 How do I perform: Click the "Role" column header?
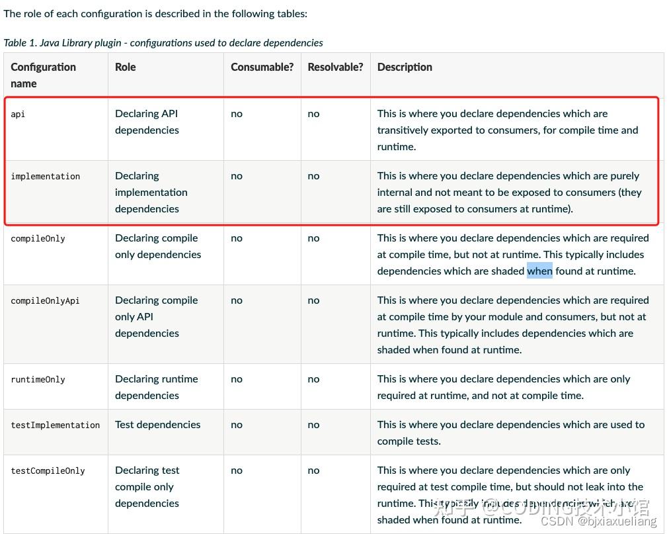126,67
